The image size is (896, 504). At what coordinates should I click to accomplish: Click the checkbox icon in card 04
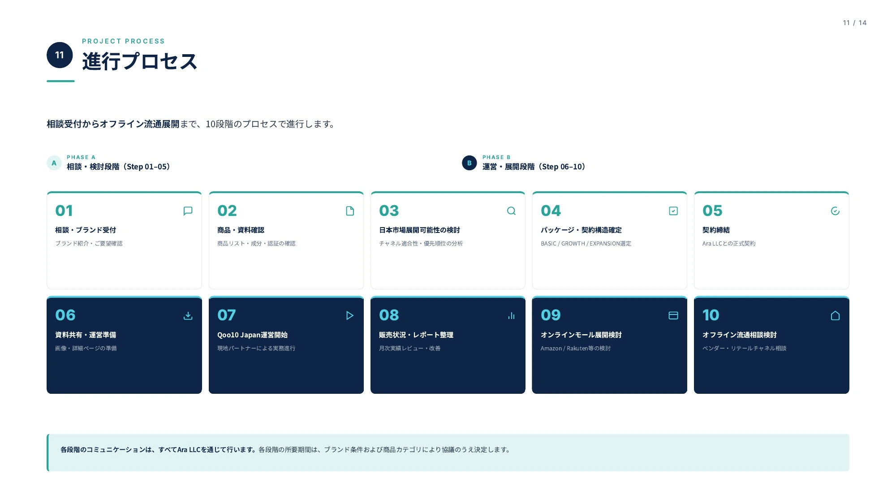click(673, 211)
